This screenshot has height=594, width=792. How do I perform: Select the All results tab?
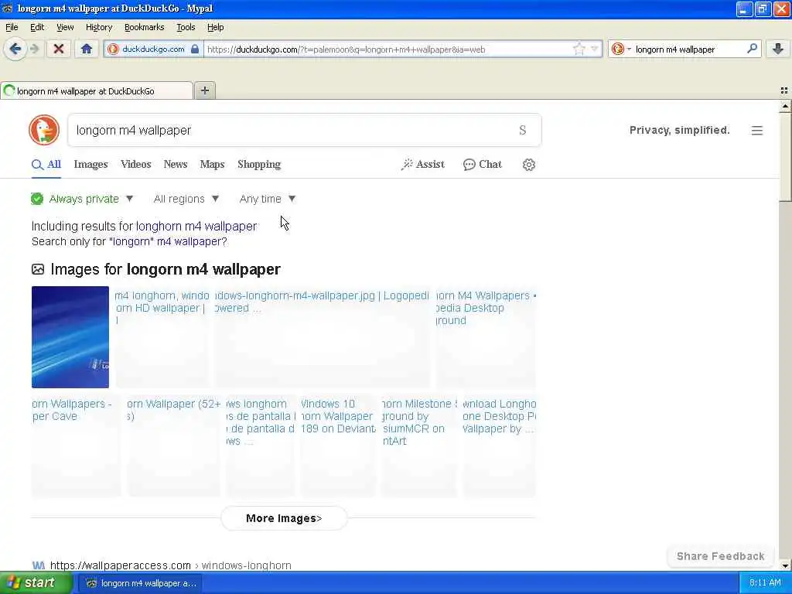coord(46,164)
